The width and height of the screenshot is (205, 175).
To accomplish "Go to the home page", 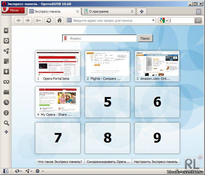I will 59,21.
